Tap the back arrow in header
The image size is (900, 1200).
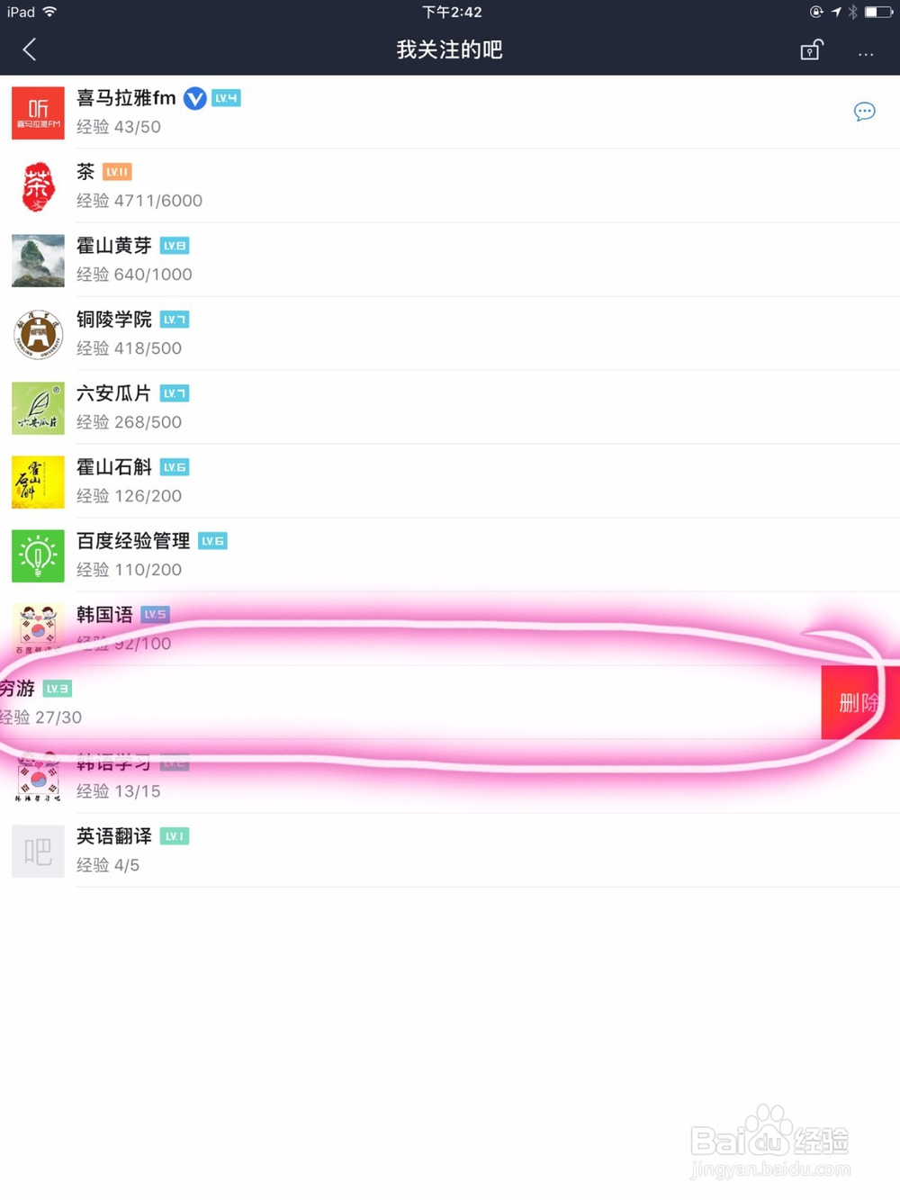[x=30, y=50]
